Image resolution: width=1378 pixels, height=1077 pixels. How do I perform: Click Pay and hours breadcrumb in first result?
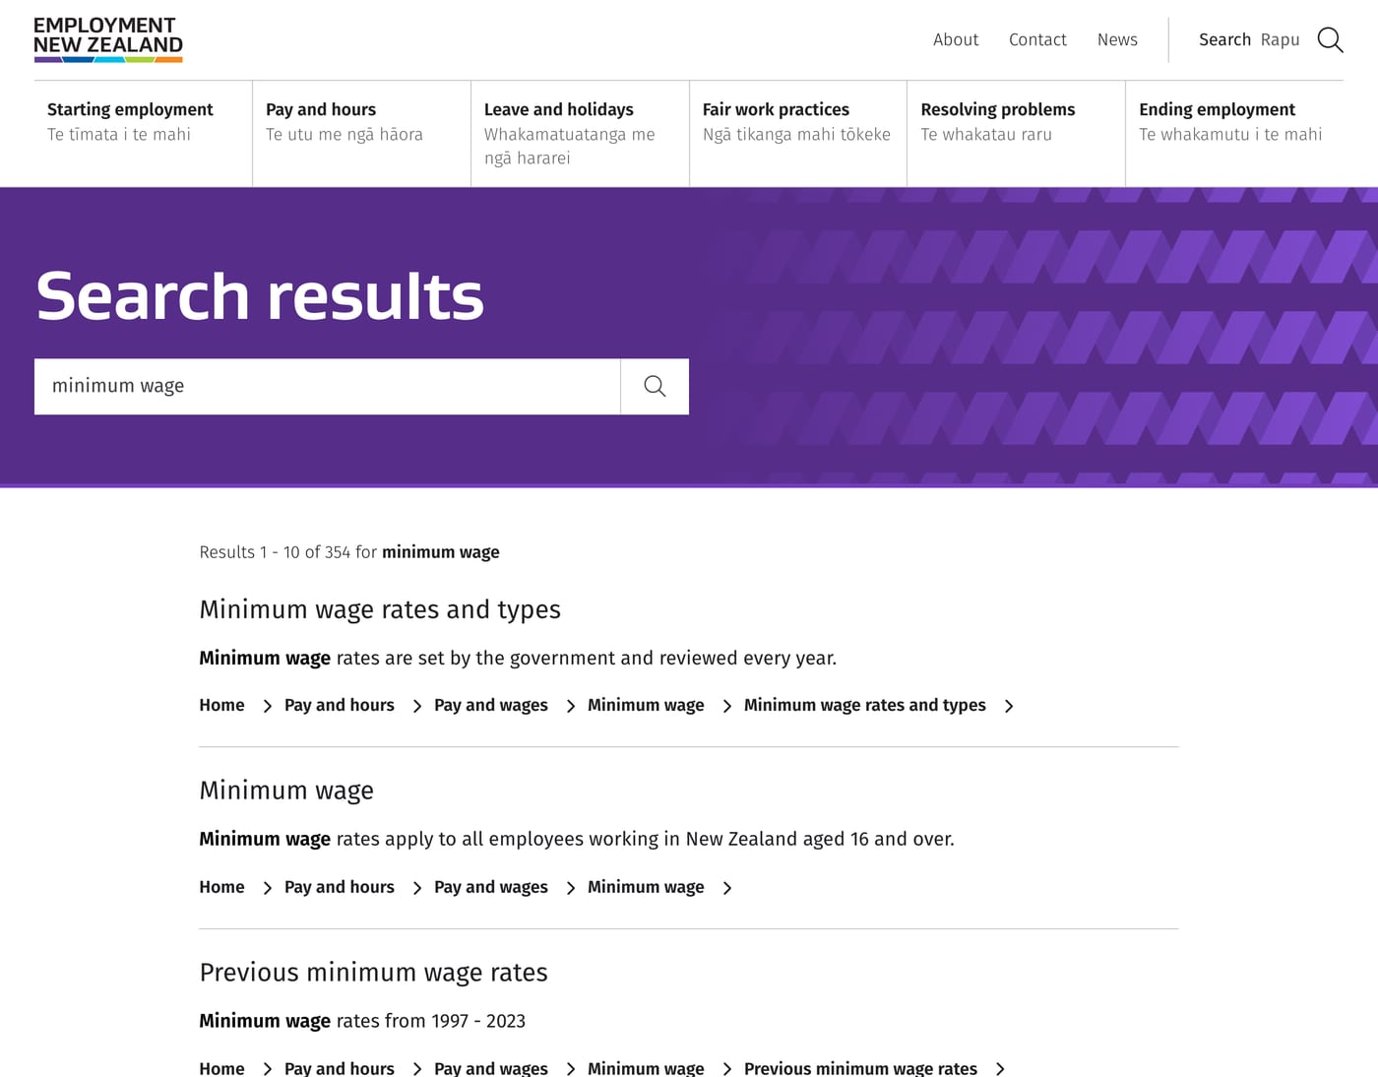coord(340,705)
